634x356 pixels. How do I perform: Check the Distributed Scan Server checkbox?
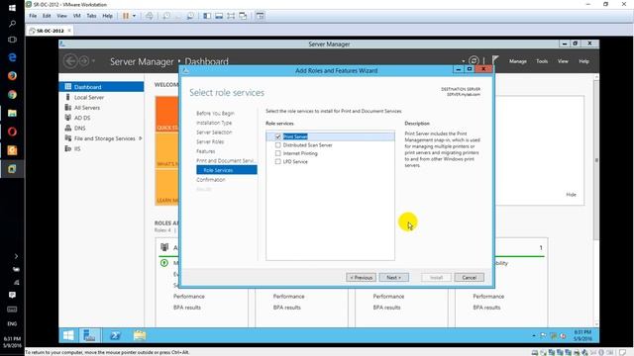(277, 145)
